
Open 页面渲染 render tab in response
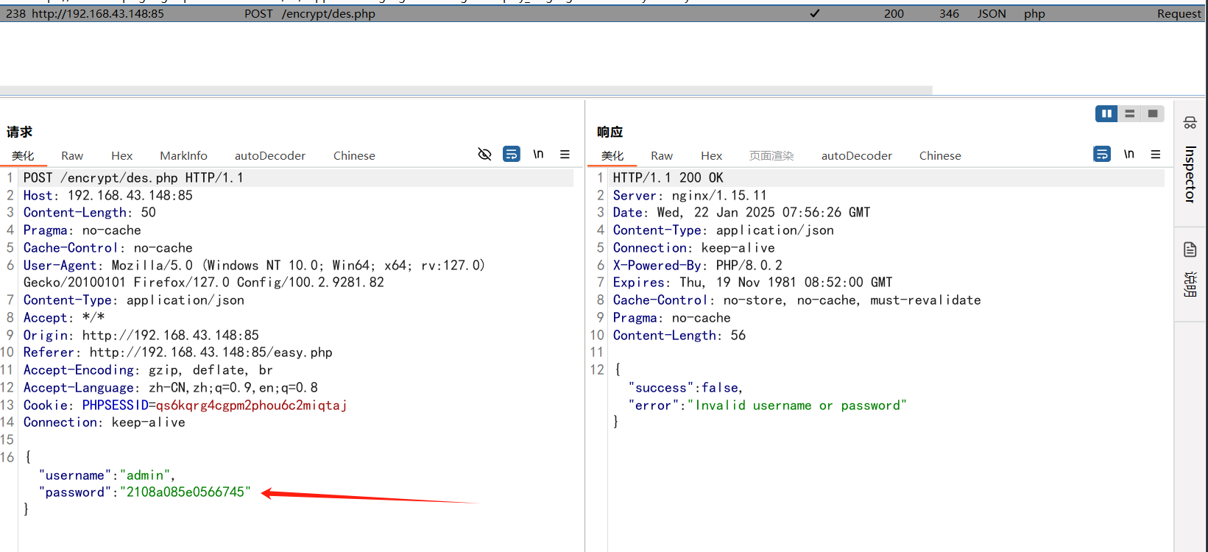pos(771,155)
